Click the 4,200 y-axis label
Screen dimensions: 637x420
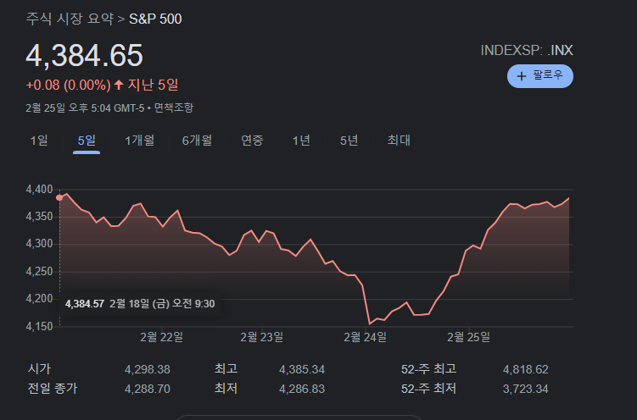coord(39,299)
